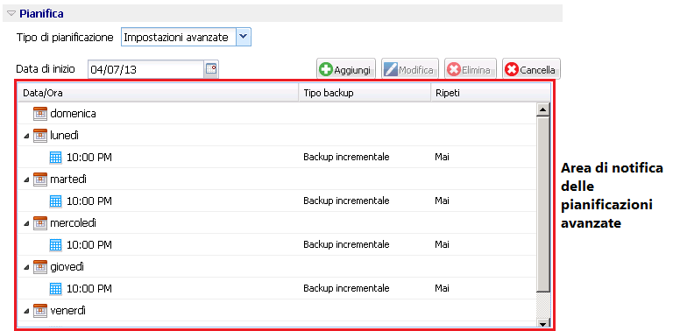Open the Tipo di pianificazione dropdown

pos(244,37)
